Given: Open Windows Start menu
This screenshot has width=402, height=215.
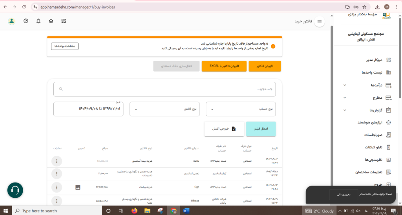Looking at the screenshot, I should pyautogui.click(x=5, y=211).
